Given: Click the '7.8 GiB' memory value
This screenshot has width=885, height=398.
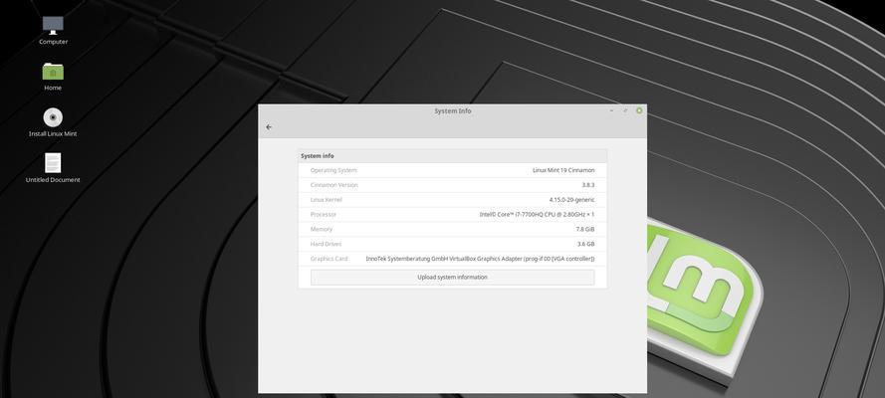Looking at the screenshot, I should point(585,230).
